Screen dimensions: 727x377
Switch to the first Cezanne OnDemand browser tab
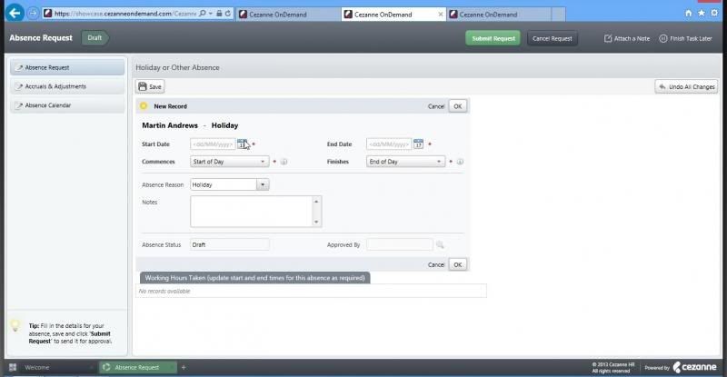point(287,15)
